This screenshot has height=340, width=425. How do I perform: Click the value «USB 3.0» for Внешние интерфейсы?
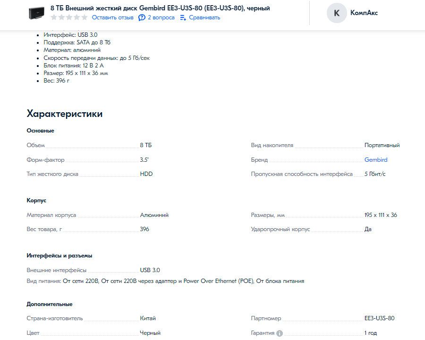point(150,270)
